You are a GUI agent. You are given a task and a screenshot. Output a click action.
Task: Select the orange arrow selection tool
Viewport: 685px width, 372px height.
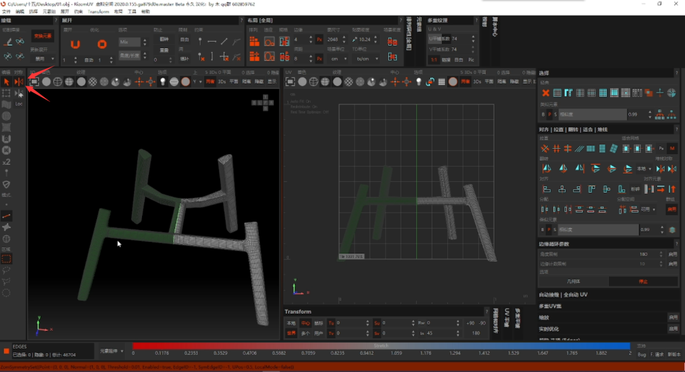click(6, 82)
